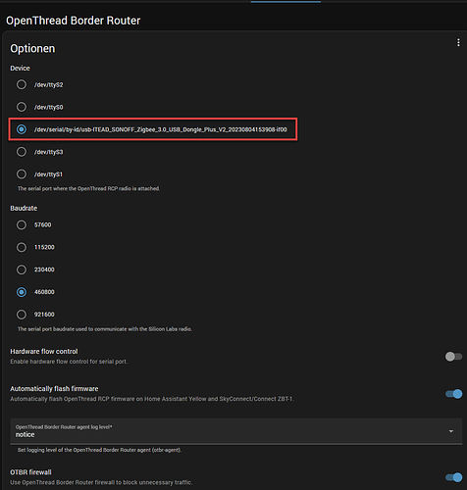This screenshot has width=467, height=490.
Task: Expand the agent log level dropdown arrow
Action: (451, 431)
